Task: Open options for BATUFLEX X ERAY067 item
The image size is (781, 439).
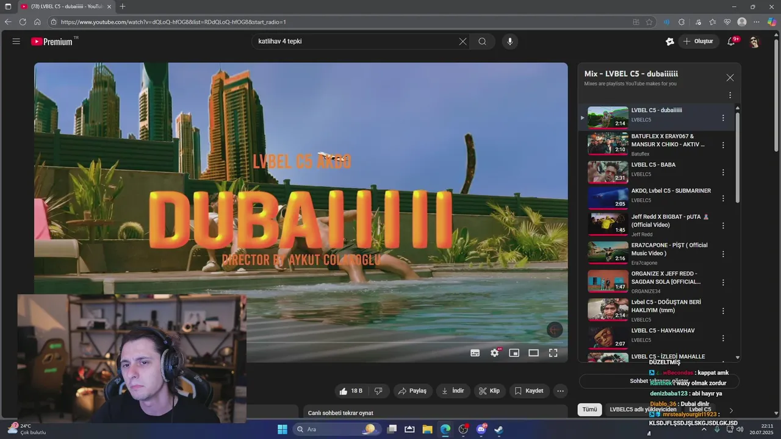Action: [723, 145]
